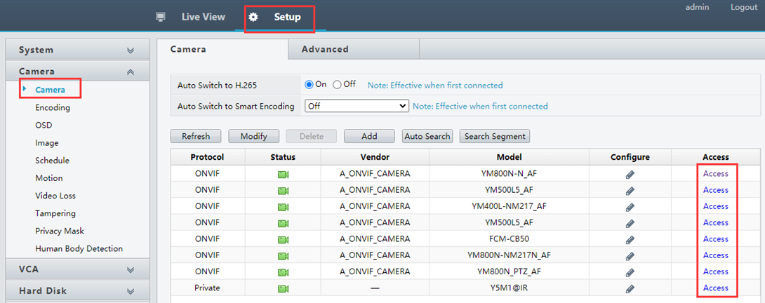Switch to the Advanced tab
This screenshot has width=765, height=303.
[x=325, y=49]
